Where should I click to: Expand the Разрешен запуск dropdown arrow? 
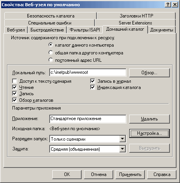click(122, 139)
